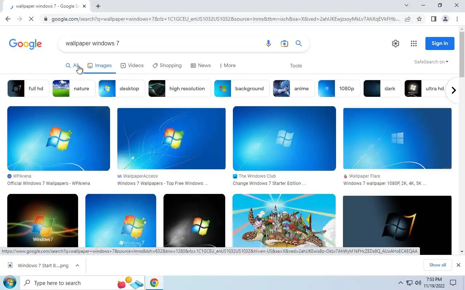Open Change Windows 7 Starter Edition link
The width and height of the screenshot is (465, 290).
(269, 183)
